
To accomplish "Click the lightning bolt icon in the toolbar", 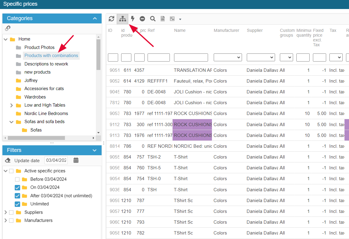I will 133,19.
